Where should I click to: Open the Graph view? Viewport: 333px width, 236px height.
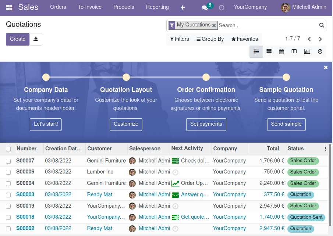[x=307, y=51]
